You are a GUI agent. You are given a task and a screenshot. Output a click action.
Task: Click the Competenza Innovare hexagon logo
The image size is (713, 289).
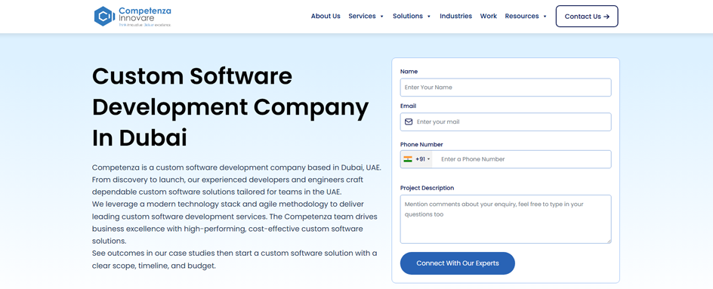point(104,16)
